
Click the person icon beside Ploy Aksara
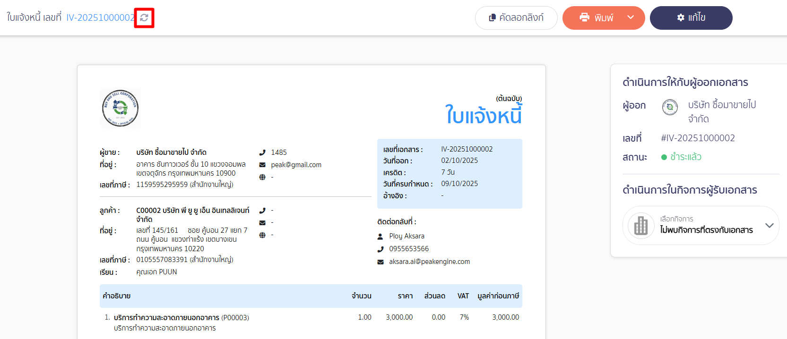[x=381, y=237]
